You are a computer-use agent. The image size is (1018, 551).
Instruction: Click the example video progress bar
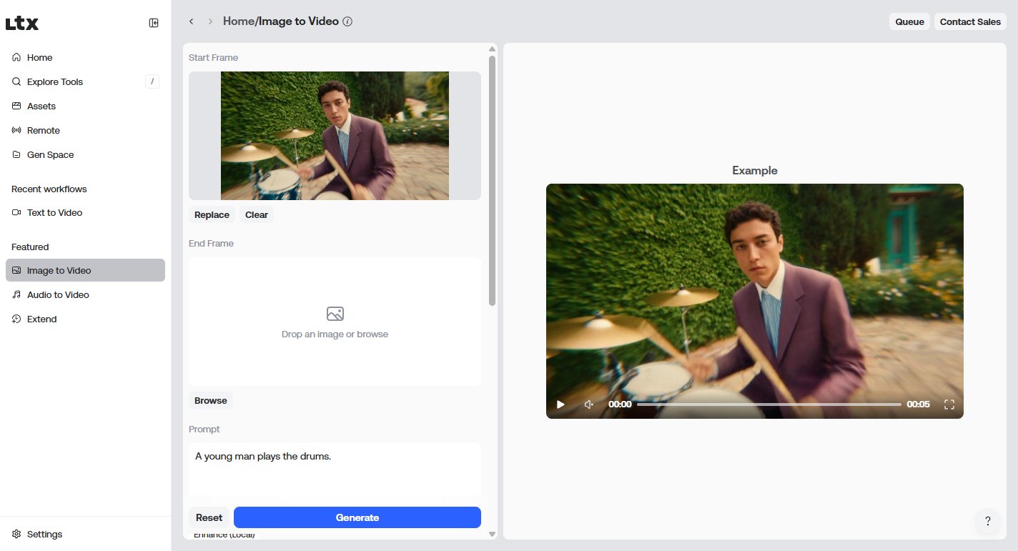(x=769, y=404)
